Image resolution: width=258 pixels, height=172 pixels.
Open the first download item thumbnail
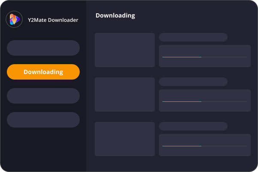125,50
